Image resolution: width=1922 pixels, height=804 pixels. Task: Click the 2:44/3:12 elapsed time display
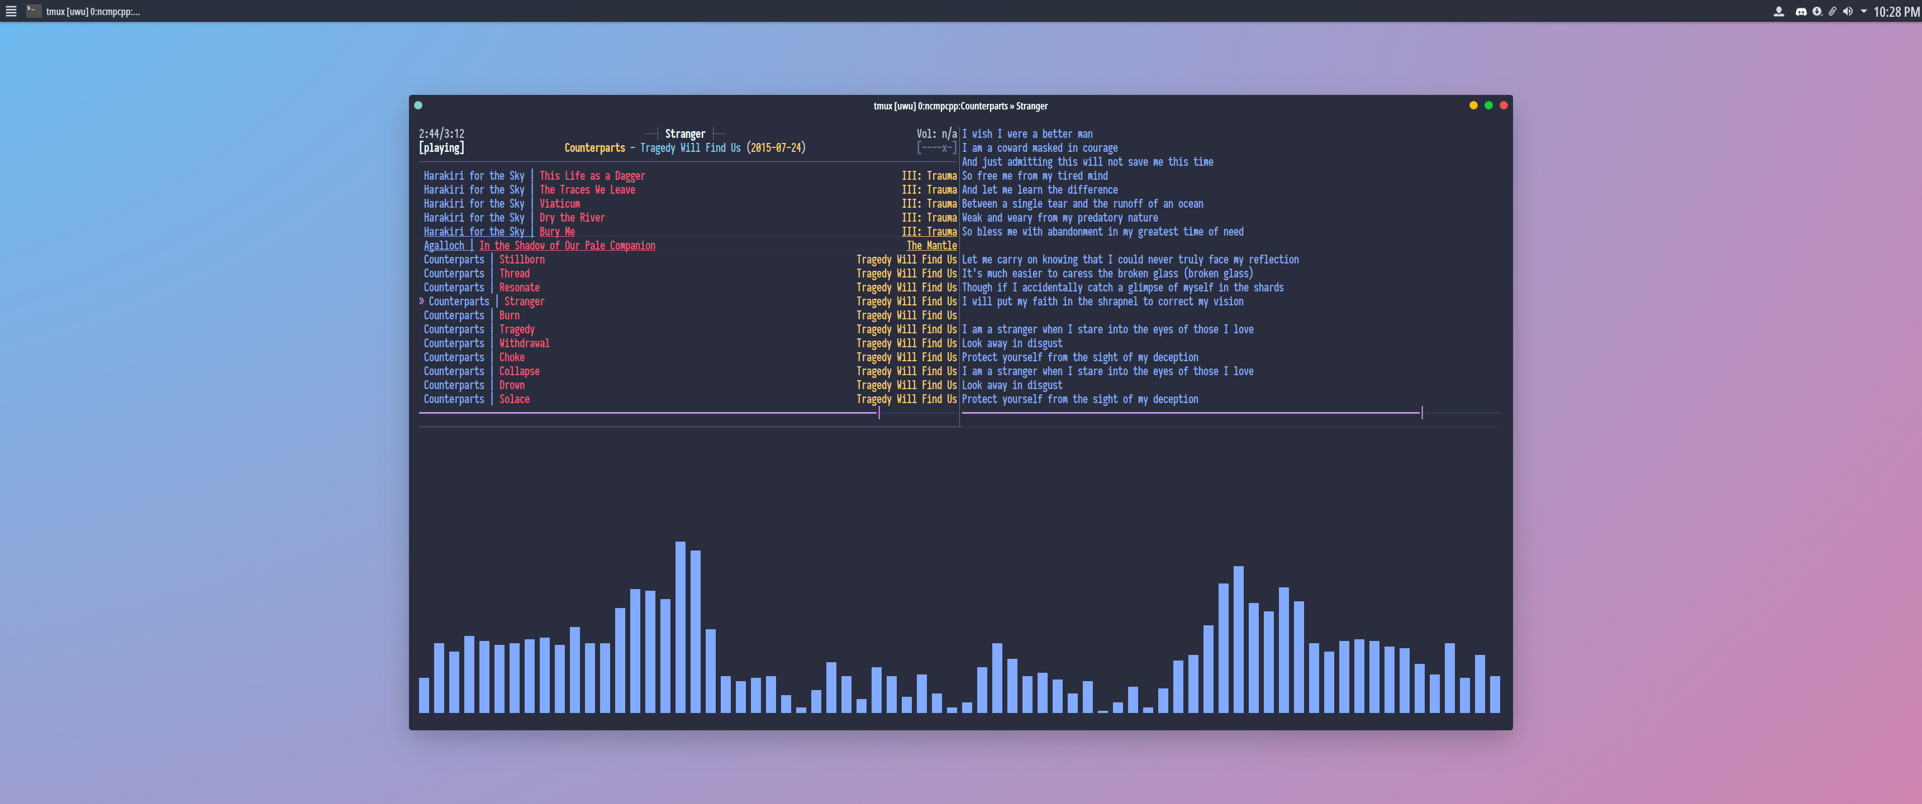point(442,133)
